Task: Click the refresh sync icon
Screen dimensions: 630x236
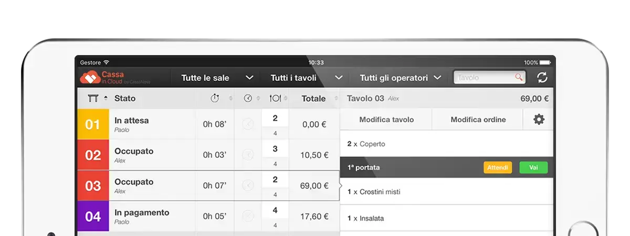Action: pos(542,78)
